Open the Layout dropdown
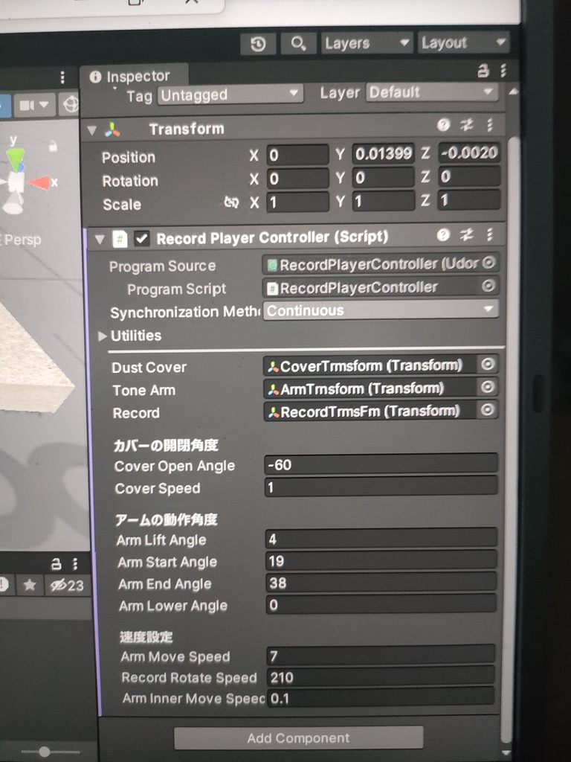This screenshot has width=571, height=762. click(463, 42)
